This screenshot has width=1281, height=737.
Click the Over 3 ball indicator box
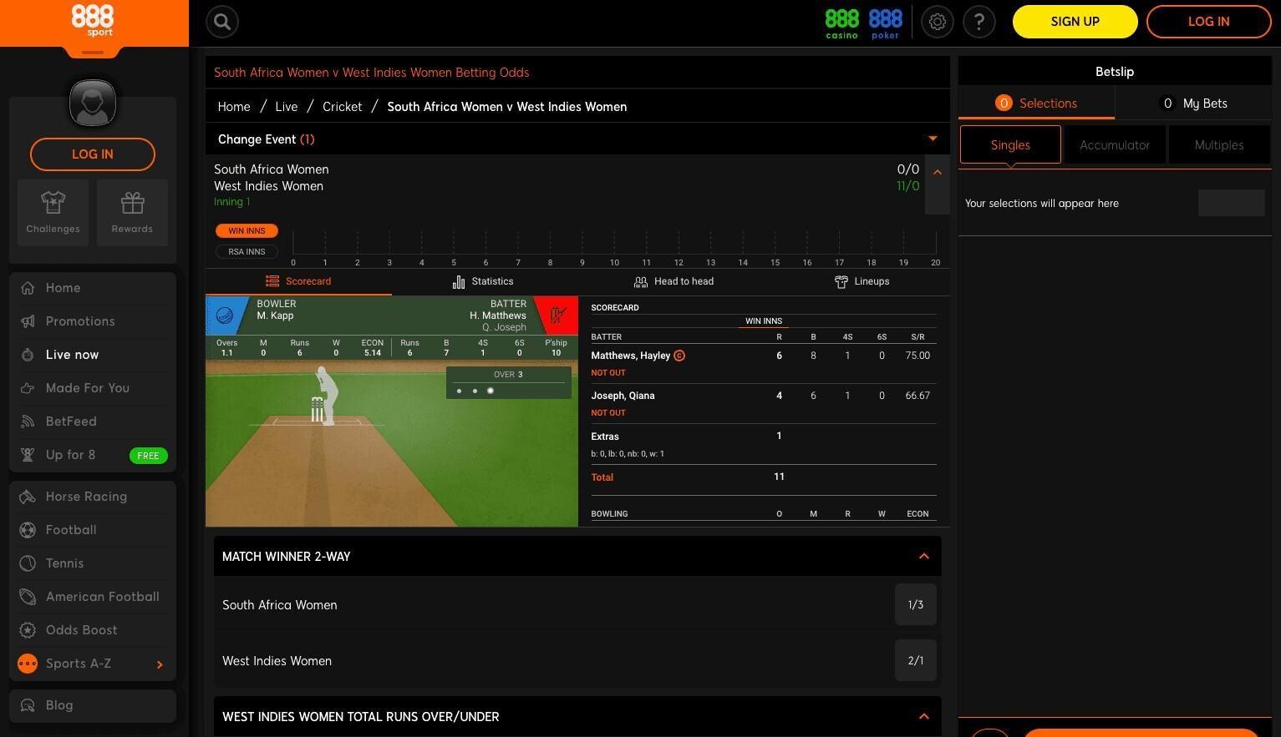[508, 382]
